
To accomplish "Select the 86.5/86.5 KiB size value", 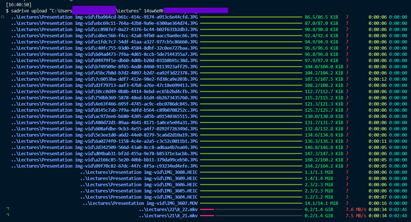I will [321, 17].
